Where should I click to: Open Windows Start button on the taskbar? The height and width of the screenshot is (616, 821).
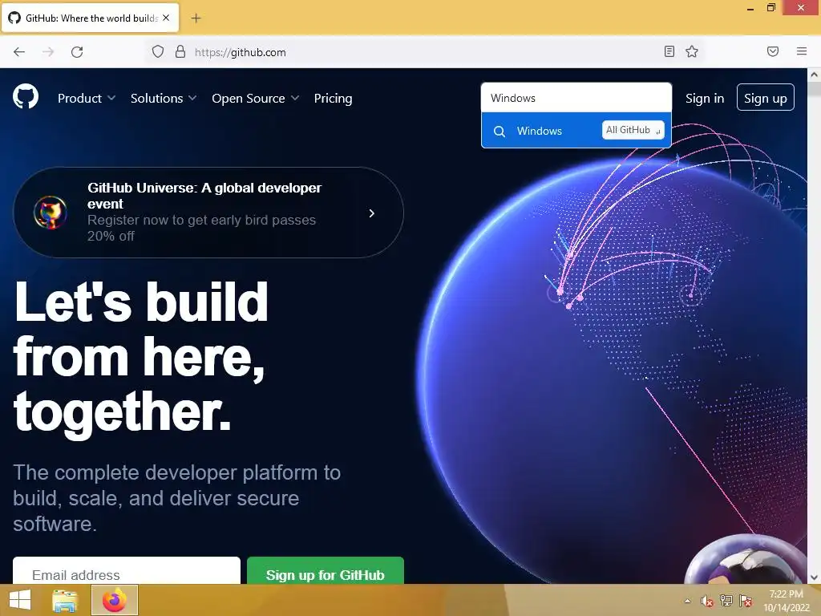(20, 600)
